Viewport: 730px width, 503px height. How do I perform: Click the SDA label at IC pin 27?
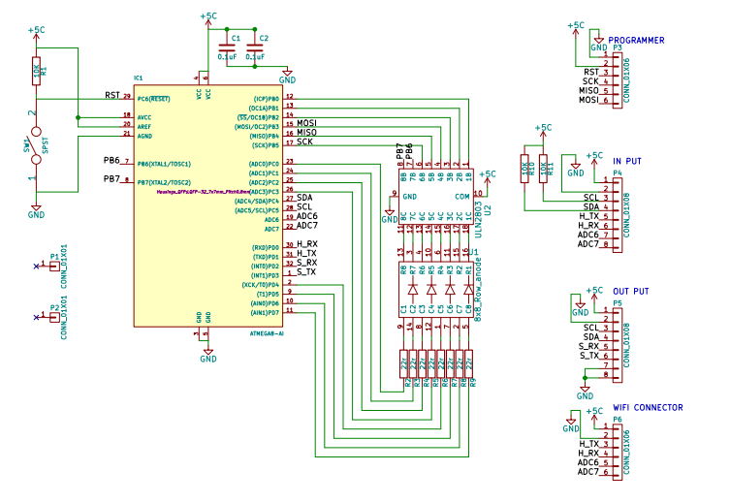[304, 198]
